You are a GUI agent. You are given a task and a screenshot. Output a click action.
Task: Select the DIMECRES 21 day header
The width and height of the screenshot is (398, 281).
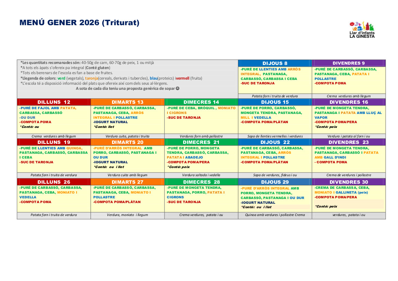pyautogui.click(x=201, y=142)
